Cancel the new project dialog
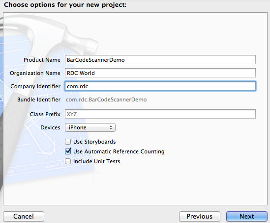This screenshot has height=223, width=270. pyautogui.click(x=24, y=216)
